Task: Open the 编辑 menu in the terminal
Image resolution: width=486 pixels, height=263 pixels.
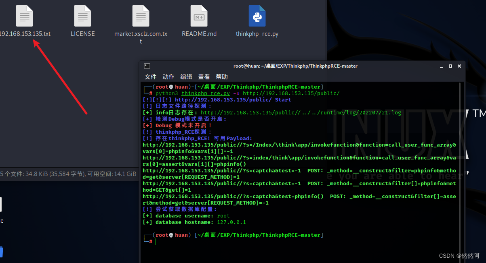Action: click(186, 77)
